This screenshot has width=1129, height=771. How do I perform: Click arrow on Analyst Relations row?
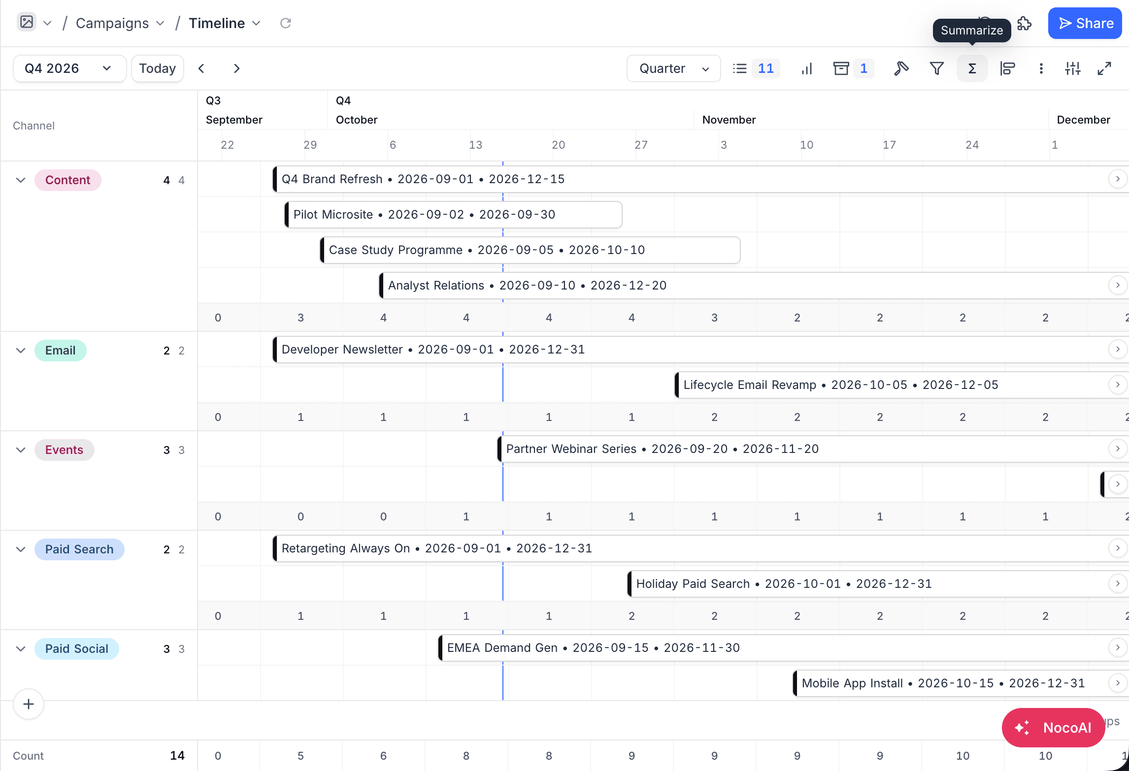[1118, 285]
